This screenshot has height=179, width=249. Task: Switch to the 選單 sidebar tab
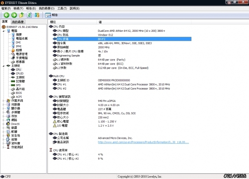pyautogui.click(x=5, y=22)
